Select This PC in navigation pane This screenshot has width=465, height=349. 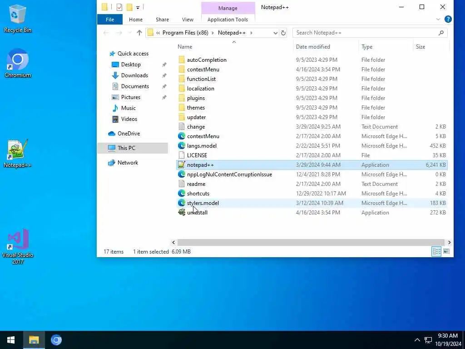coord(133,148)
